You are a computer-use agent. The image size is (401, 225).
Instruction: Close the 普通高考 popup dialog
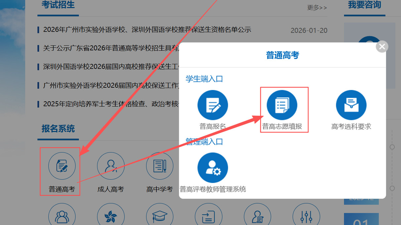click(x=382, y=46)
